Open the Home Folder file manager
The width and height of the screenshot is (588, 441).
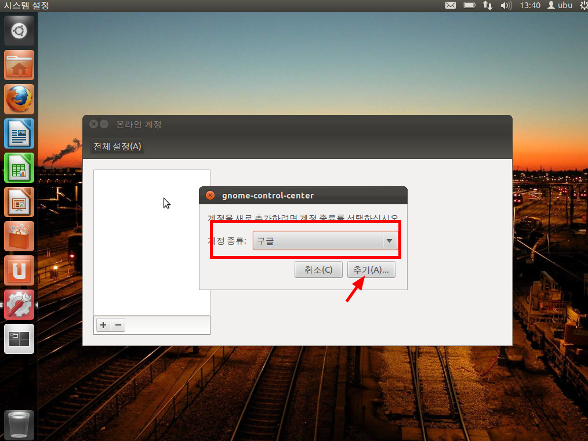click(x=19, y=65)
